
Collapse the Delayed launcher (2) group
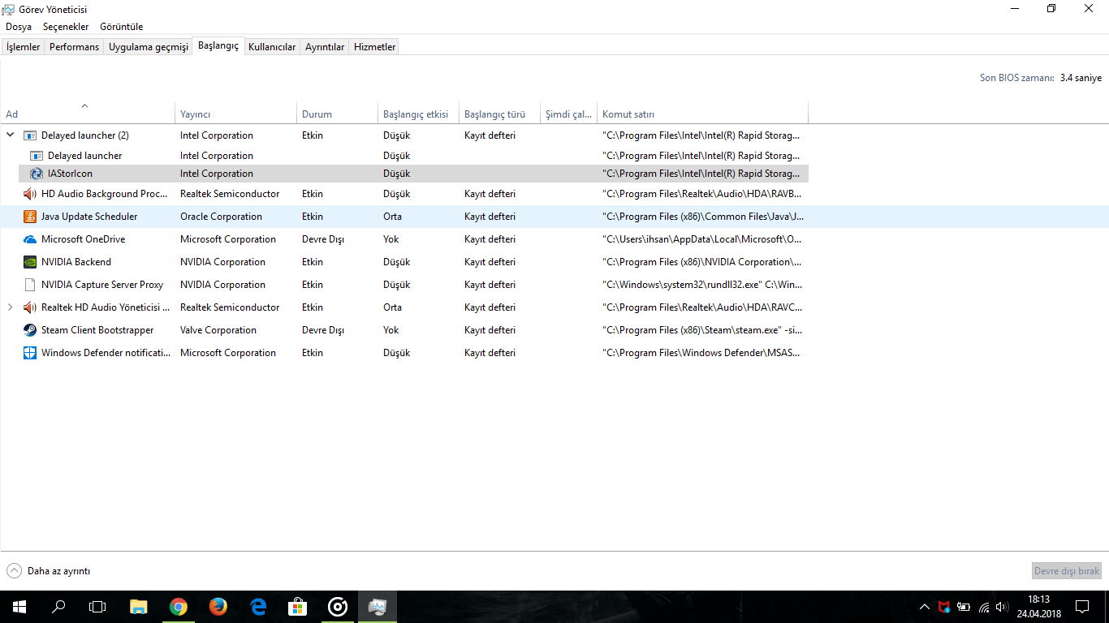coord(11,135)
